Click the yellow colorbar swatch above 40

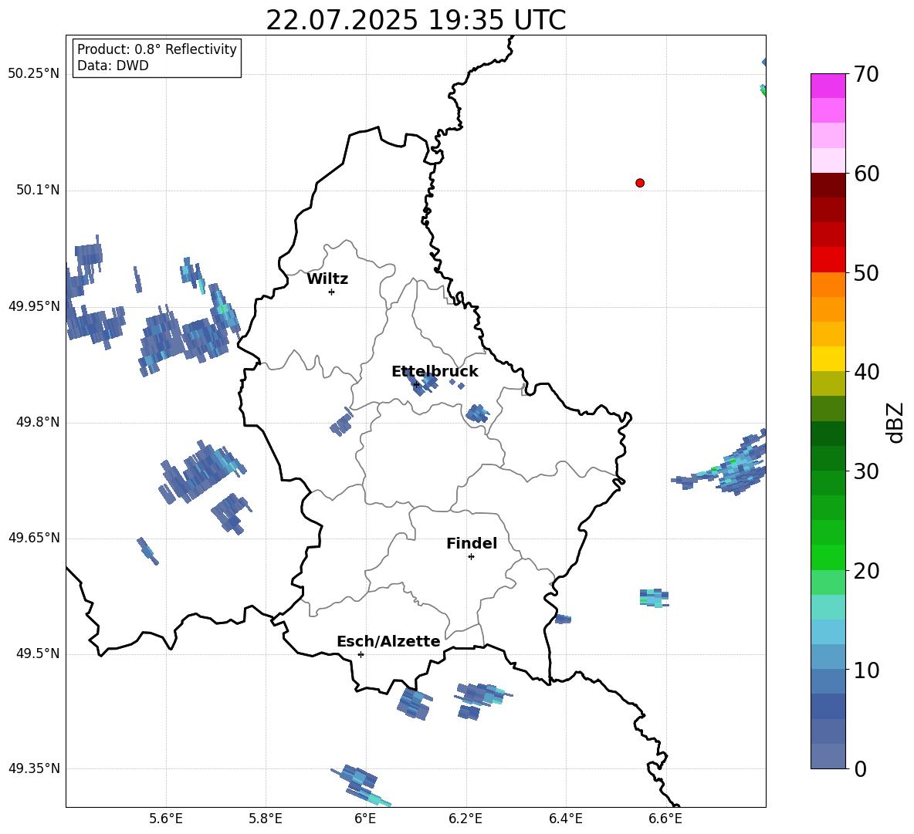(x=828, y=359)
